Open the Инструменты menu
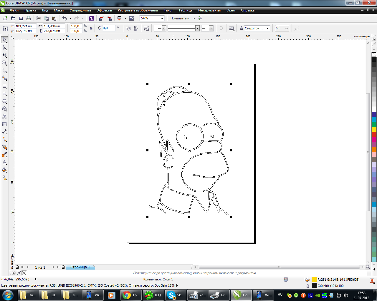This screenshot has width=377, height=301. (209, 10)
